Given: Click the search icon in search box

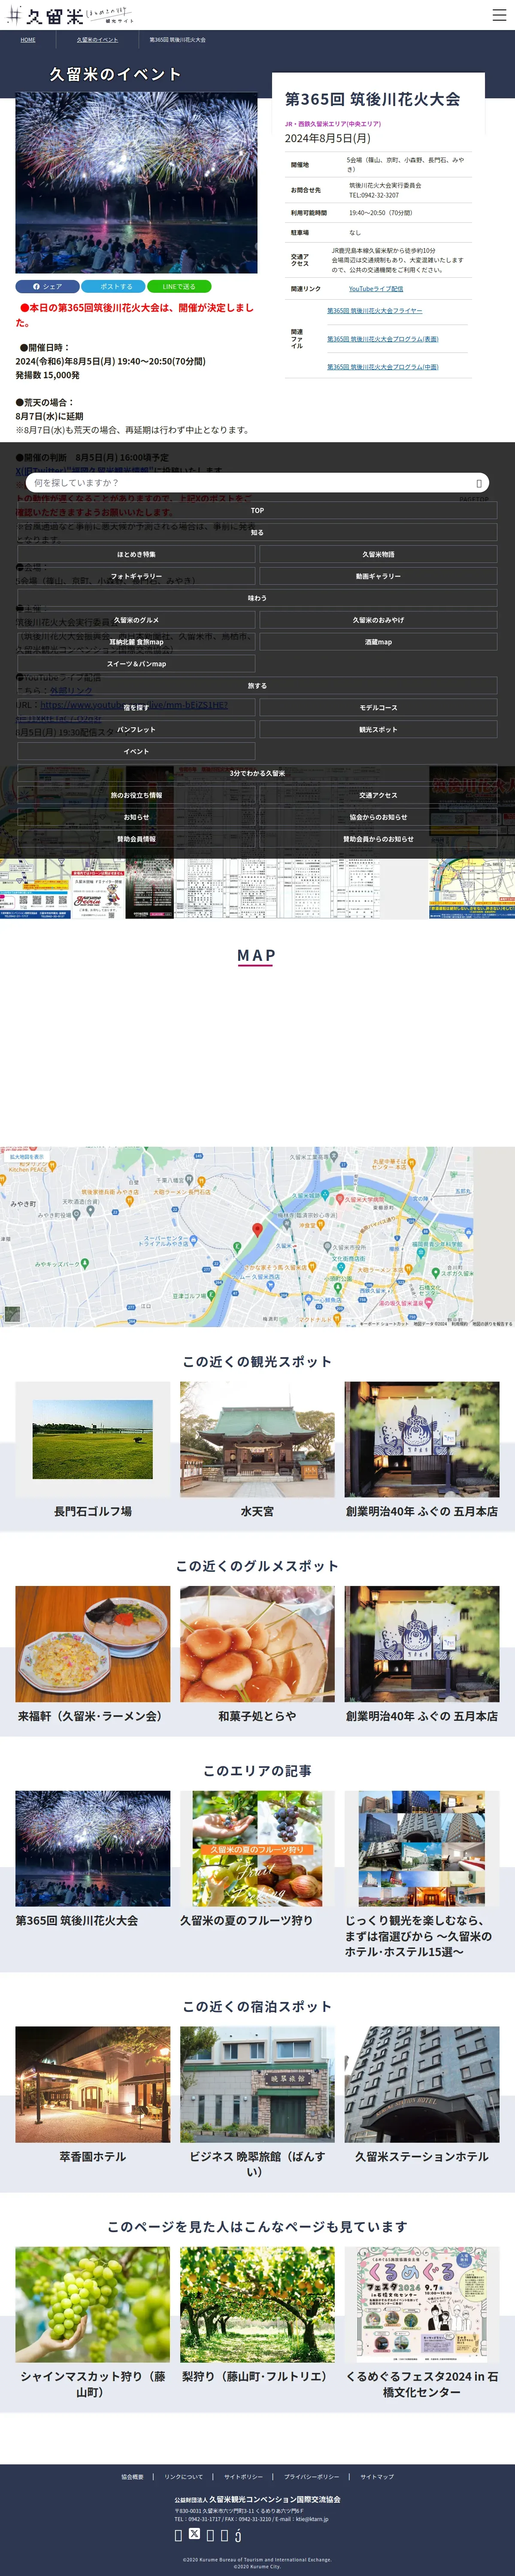Looking at the screenshot, I should click(479, 482).
